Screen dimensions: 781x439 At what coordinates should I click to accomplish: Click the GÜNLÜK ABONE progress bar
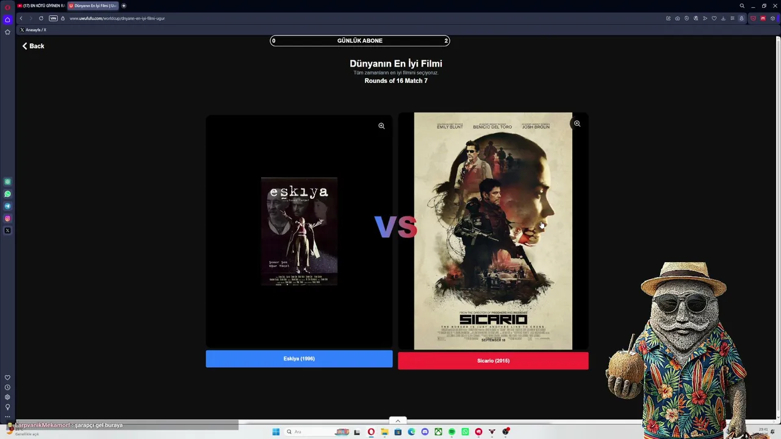[x=360, y=41]
